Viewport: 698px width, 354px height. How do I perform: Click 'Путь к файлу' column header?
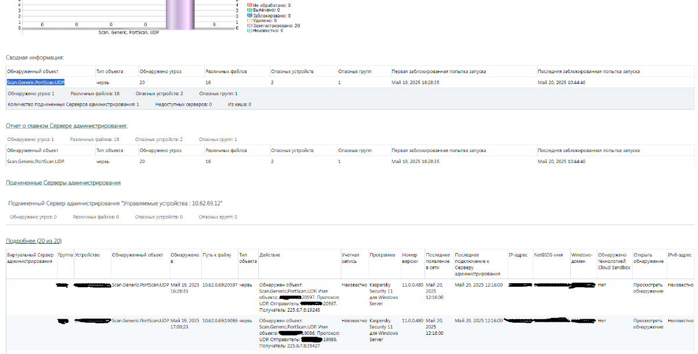click(x=216, y=255)
